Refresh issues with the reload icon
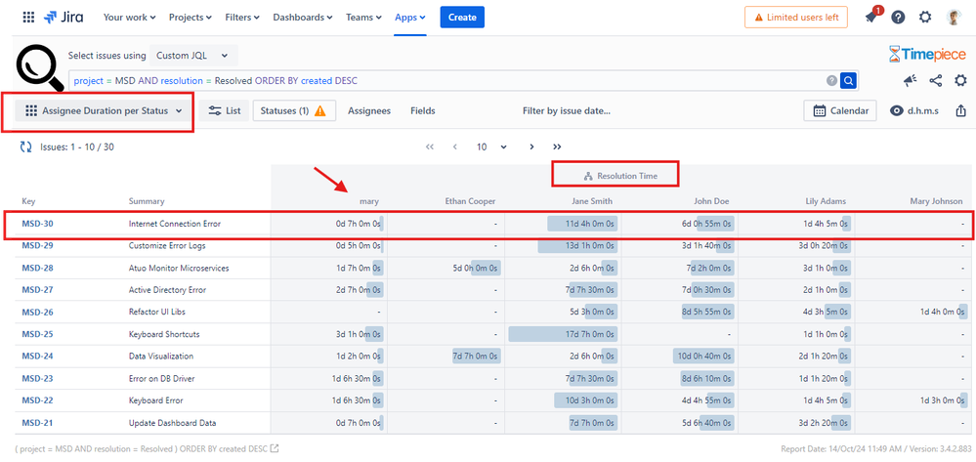The width and height of the screenshot is (976, 462). coord(26,147)
